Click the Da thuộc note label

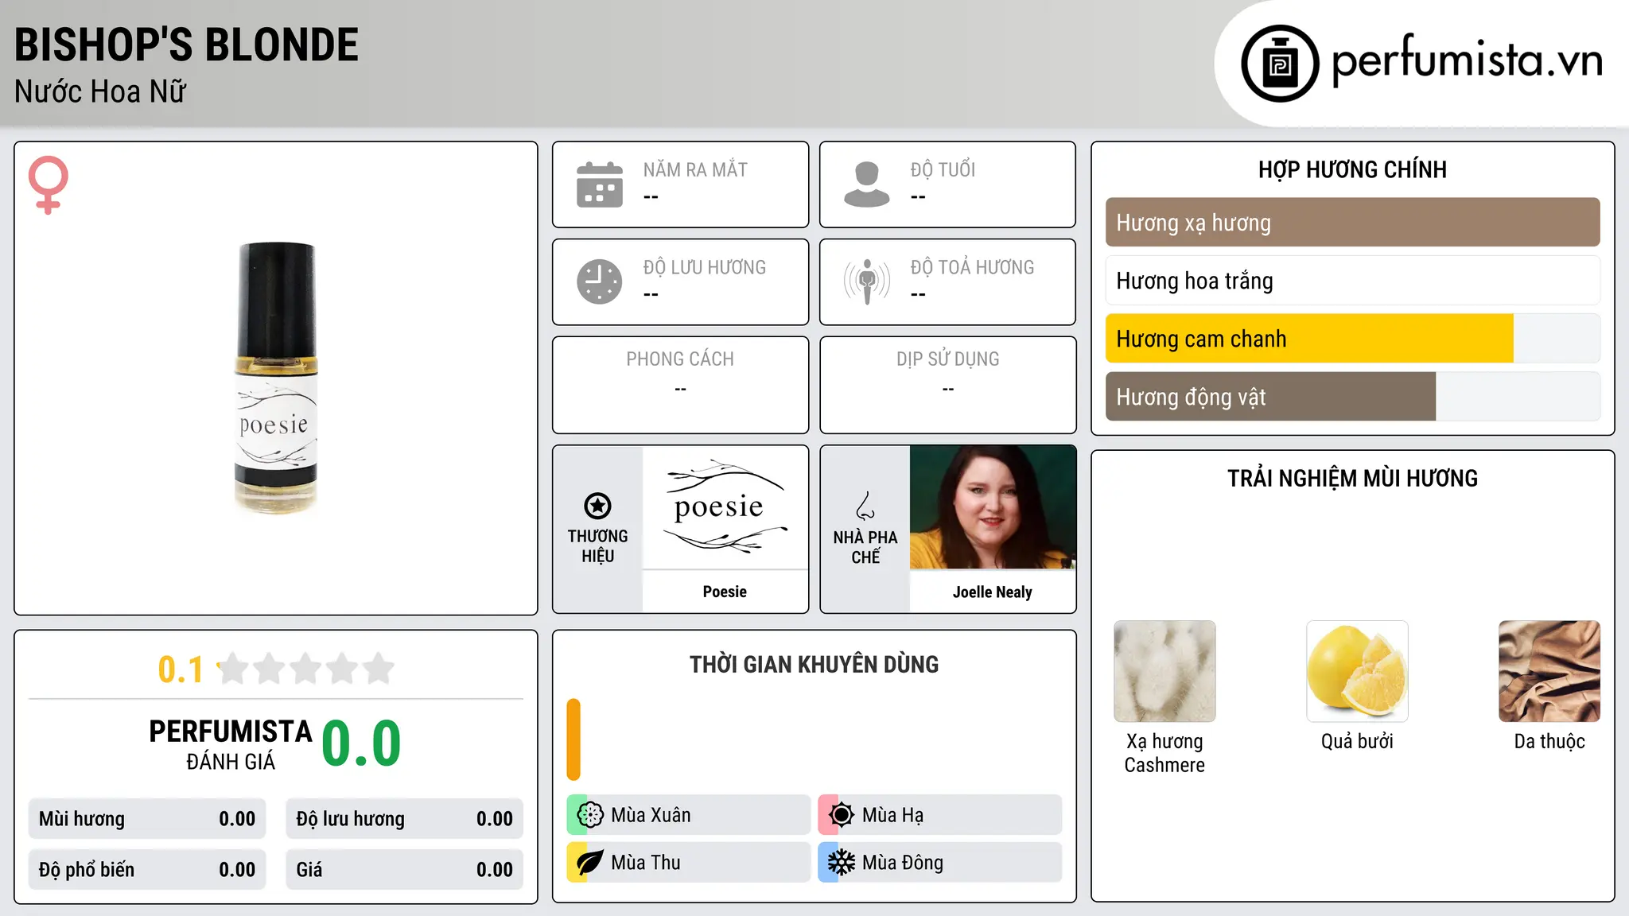[x=1549, y=741]
